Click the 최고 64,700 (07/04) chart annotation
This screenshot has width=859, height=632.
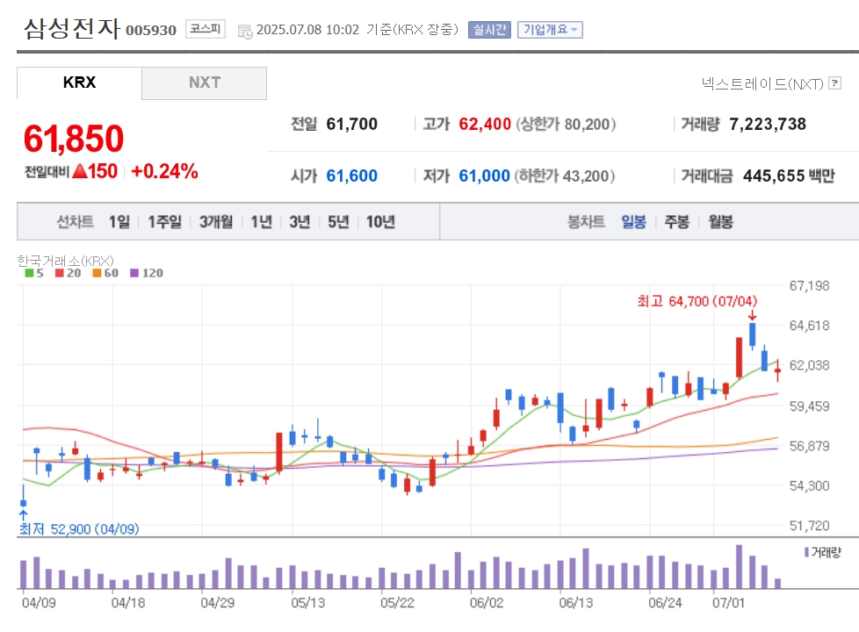click(x=697, y=301)
